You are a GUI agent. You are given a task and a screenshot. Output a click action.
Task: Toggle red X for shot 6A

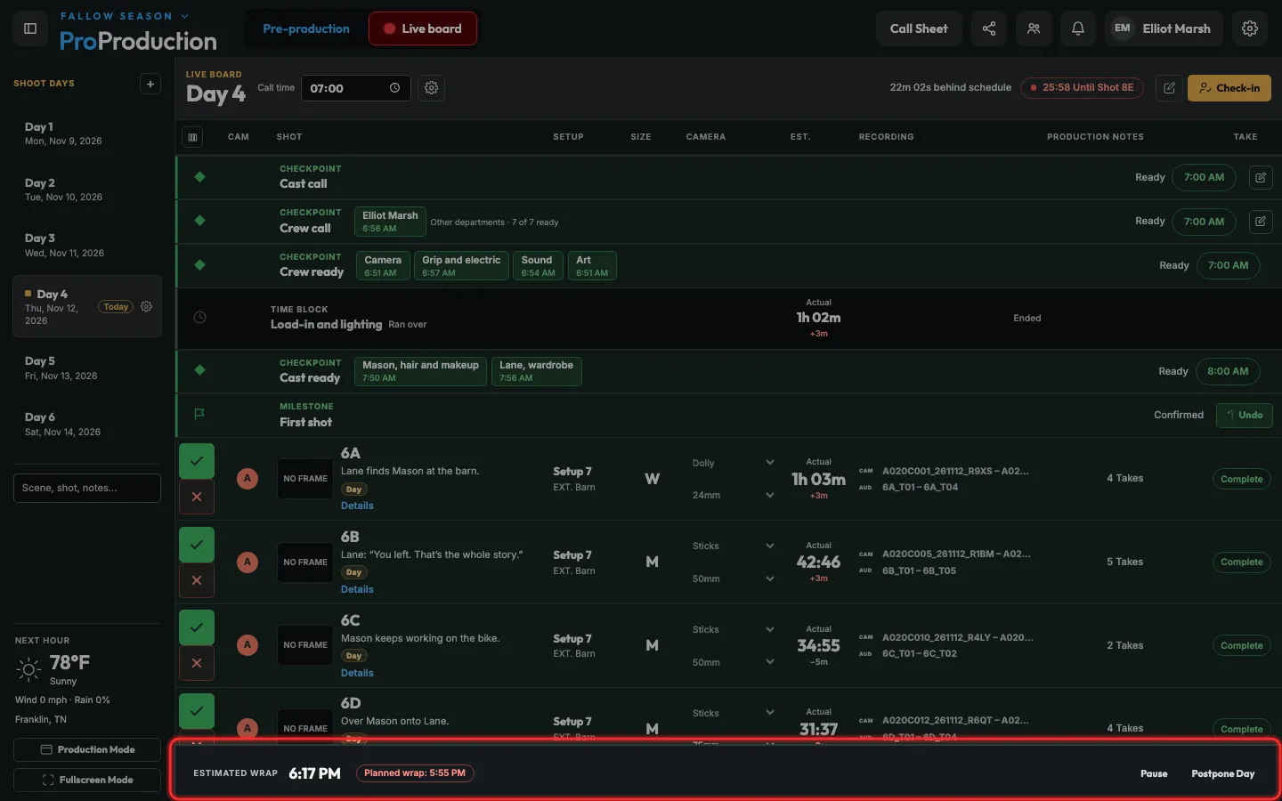point(197,497)
